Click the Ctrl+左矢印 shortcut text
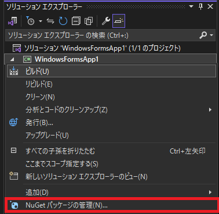Screen dimensions: 219x214 (187, 151)
